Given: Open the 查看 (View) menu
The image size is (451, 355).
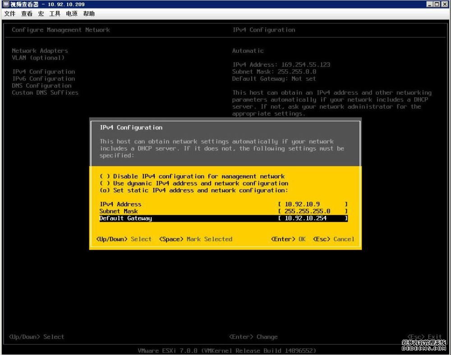Looking at the screenshot, I should (x=26, y=14).
